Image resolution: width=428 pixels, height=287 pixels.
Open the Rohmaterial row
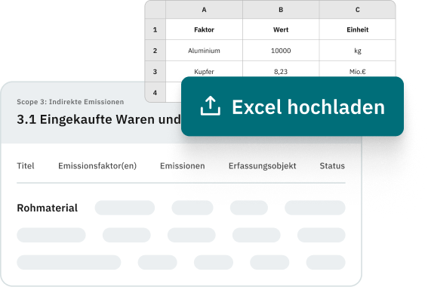coord(181,208)
